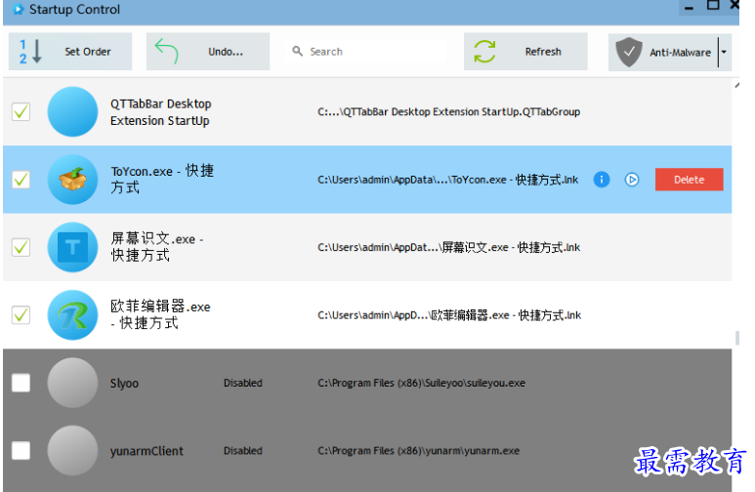Click the 欧菲编辑器 green R icon
This screenshot has width=755, height=492.
coord(72,315)
